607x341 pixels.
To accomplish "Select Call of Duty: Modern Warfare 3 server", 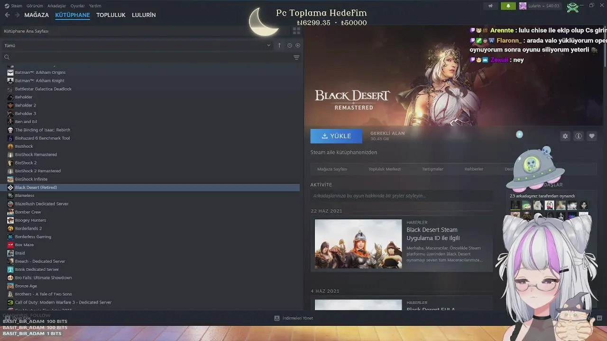I will pos(63,302).
